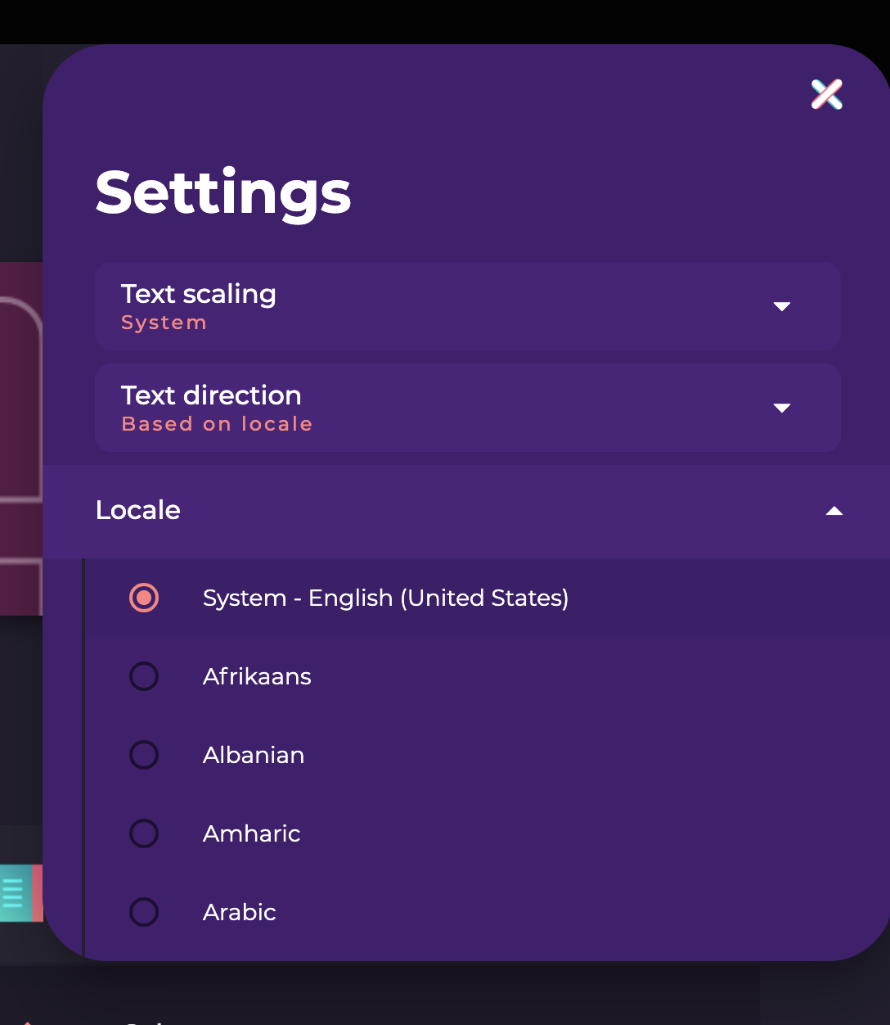
Task: Select the Albanian locale option
Action: coord(254,755)
